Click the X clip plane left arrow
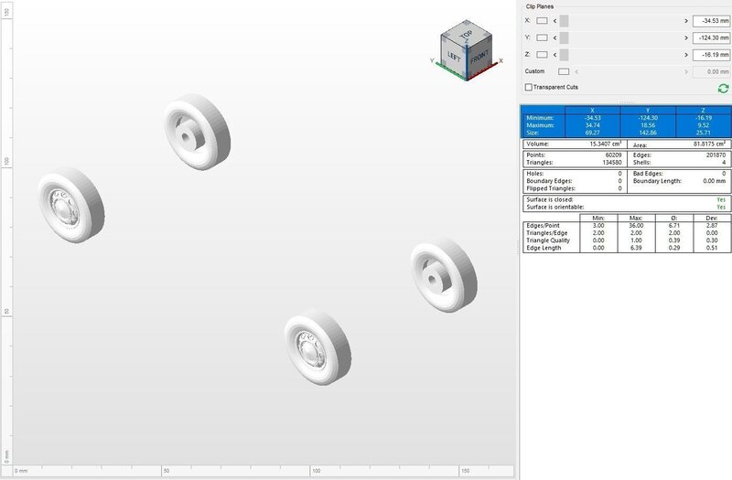 [x=554, y=20]
